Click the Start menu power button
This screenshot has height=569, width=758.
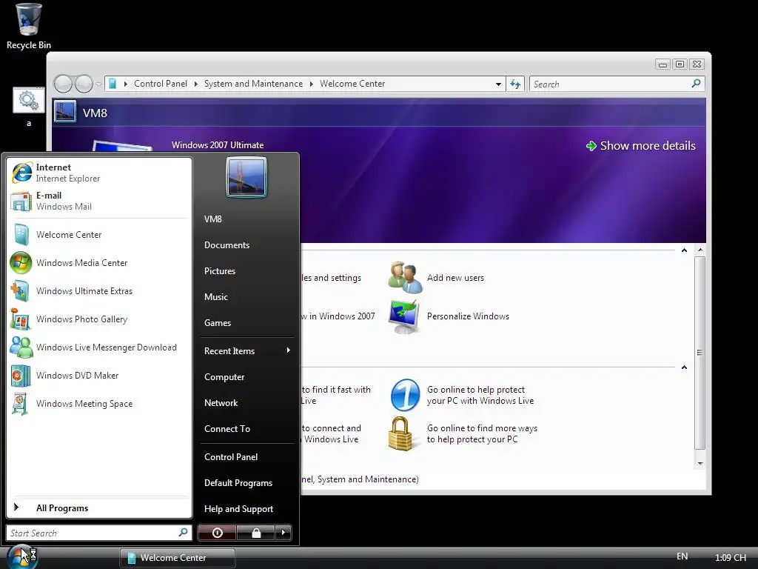pyautogui.click(x=217, y=533)
